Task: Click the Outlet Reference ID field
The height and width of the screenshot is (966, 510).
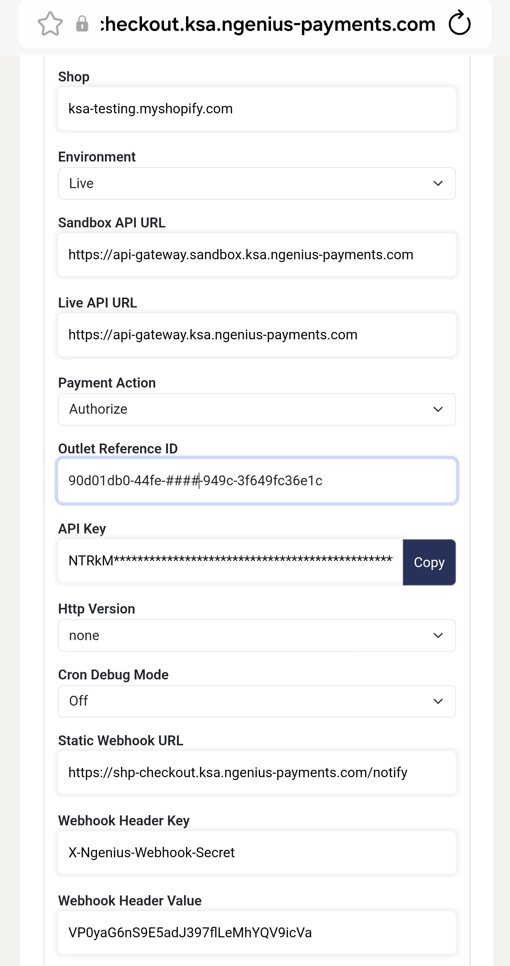Action: coord(257,481)
